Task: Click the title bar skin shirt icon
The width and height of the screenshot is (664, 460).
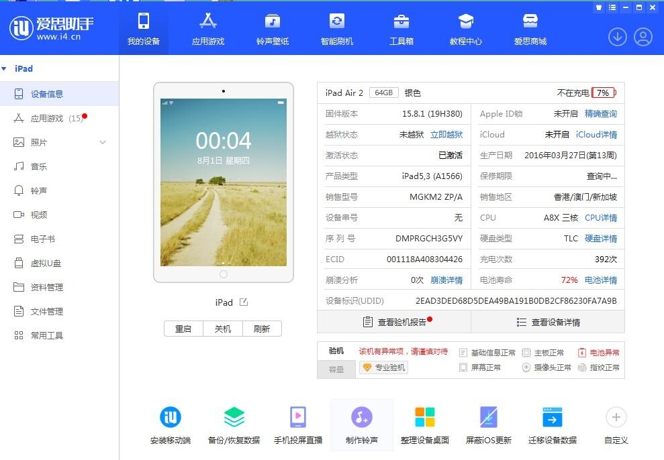Action: (599, 7)
